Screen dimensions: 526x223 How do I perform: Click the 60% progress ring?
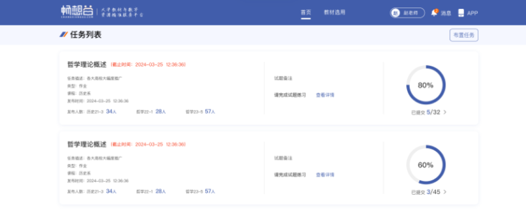click(426, 165)
